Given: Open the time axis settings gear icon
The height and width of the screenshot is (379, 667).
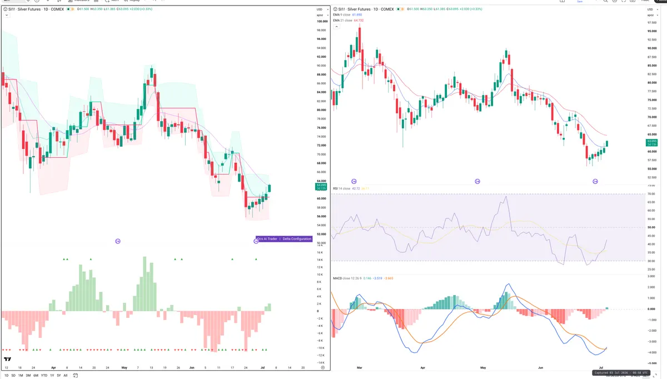Looking at the screenshot, I should point(322,367).
